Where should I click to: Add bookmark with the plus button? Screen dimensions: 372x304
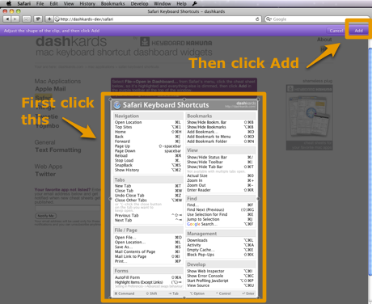tap(49, 19)
